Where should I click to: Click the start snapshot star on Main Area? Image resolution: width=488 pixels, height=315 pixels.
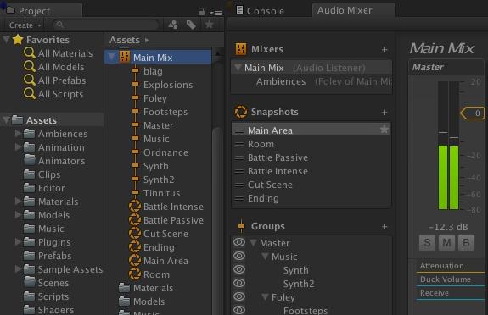pyautogui.click(x=384, y=130)
